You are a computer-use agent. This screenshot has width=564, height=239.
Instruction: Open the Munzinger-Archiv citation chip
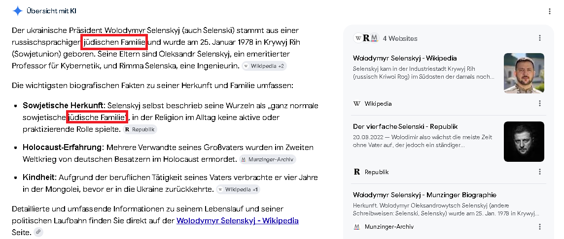click(x=268, y=159)
